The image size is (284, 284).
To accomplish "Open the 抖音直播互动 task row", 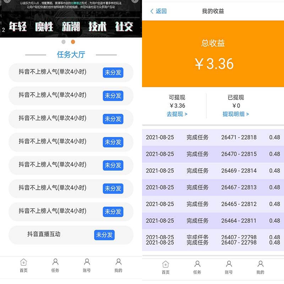I will coord(71,235).
